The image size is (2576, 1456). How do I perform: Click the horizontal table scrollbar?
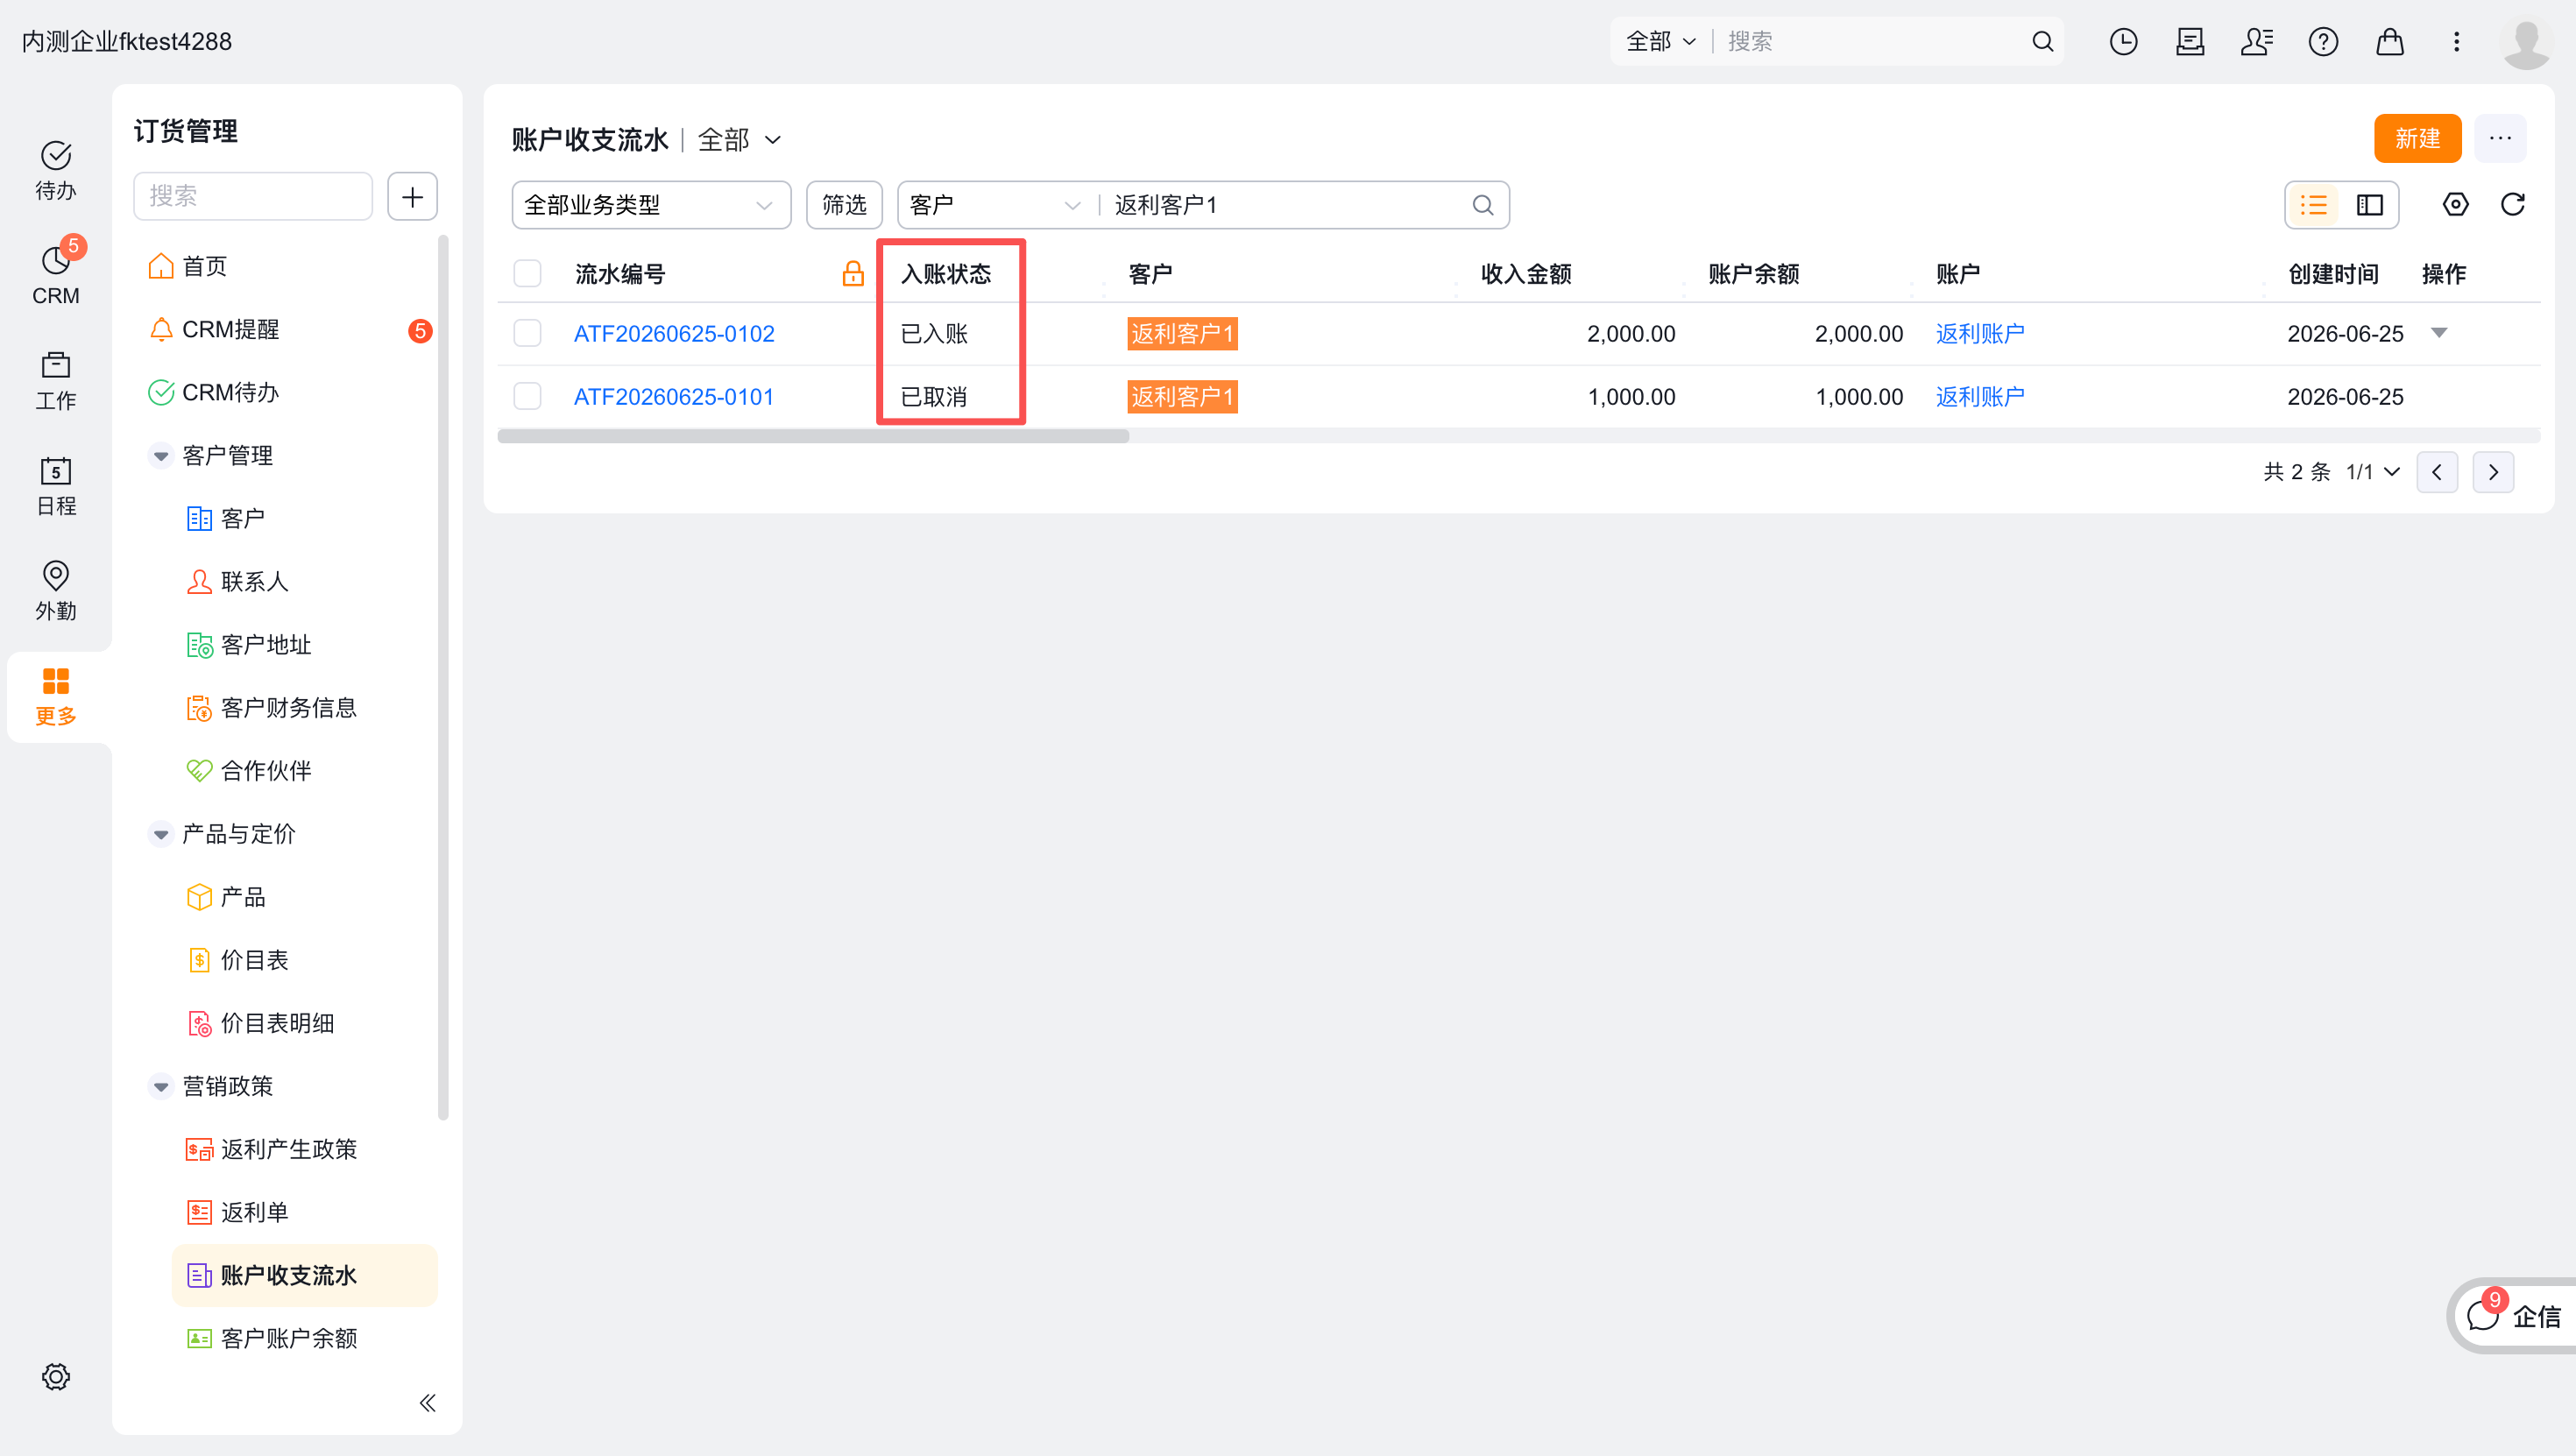(x=813, y=436)
